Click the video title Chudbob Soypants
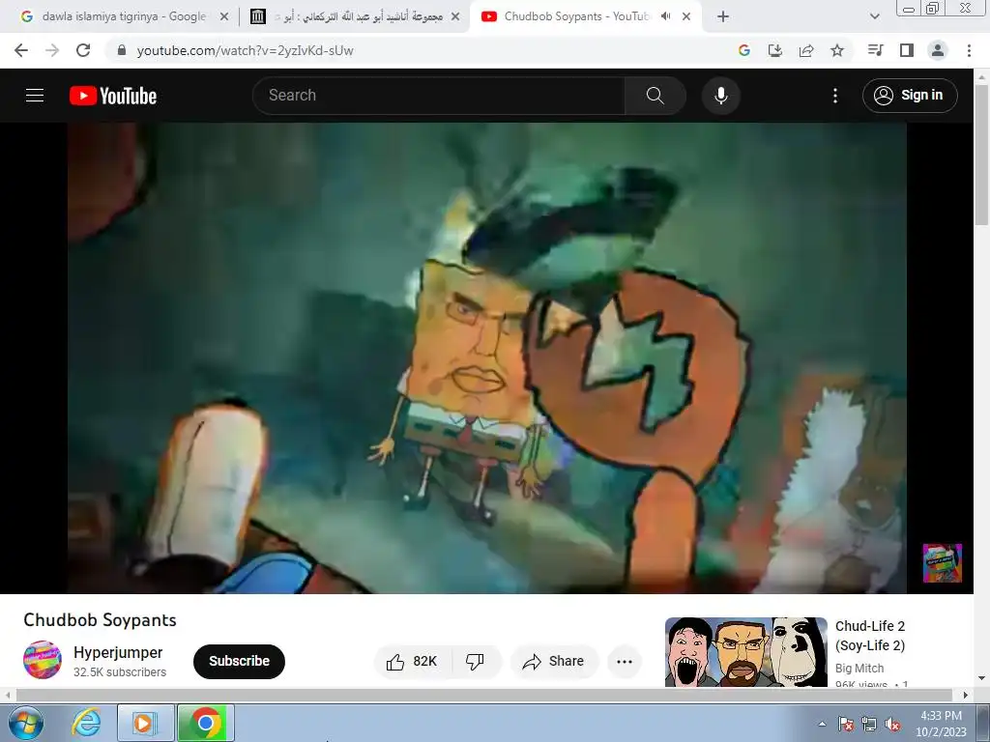The image size is (990, 742). tap(100, 620)
